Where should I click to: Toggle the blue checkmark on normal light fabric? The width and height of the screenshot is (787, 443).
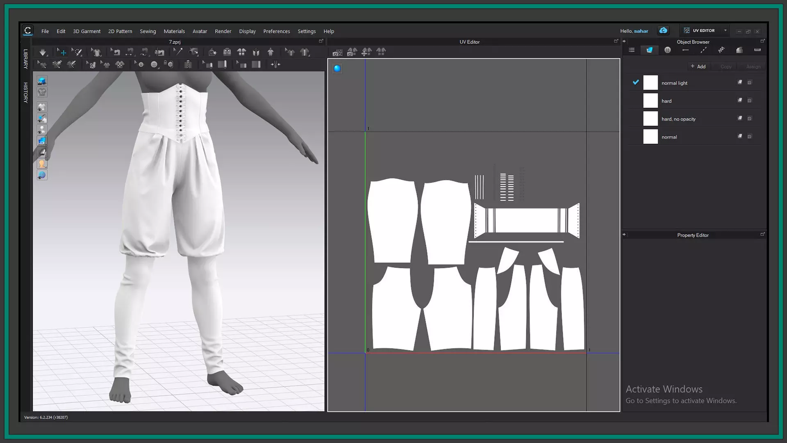[636, 82]
